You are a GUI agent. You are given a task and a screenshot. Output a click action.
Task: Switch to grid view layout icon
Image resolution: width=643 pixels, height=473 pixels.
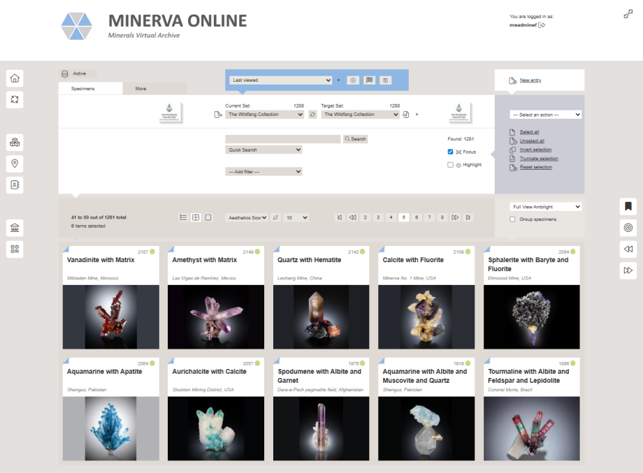click(196, 217)
